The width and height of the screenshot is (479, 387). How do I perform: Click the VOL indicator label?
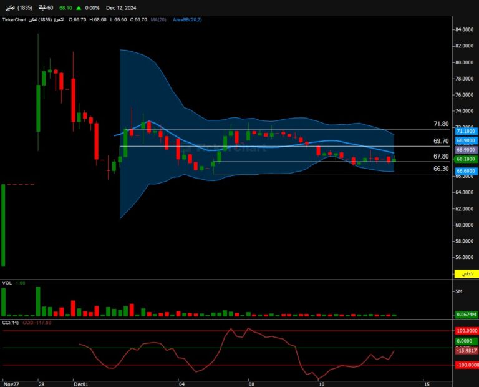coord(7,283)
